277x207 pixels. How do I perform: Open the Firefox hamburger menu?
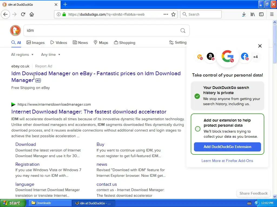click(x=272, y=14)
